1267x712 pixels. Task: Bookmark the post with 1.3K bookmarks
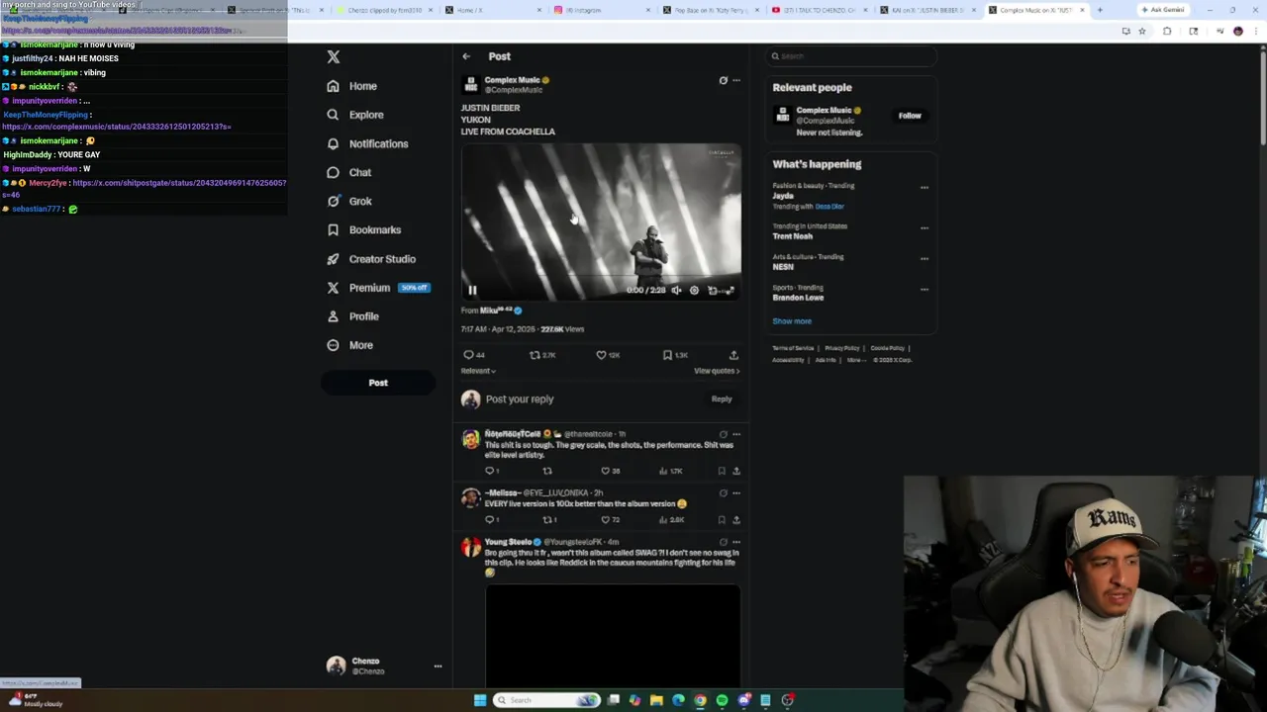click(675, 355)
